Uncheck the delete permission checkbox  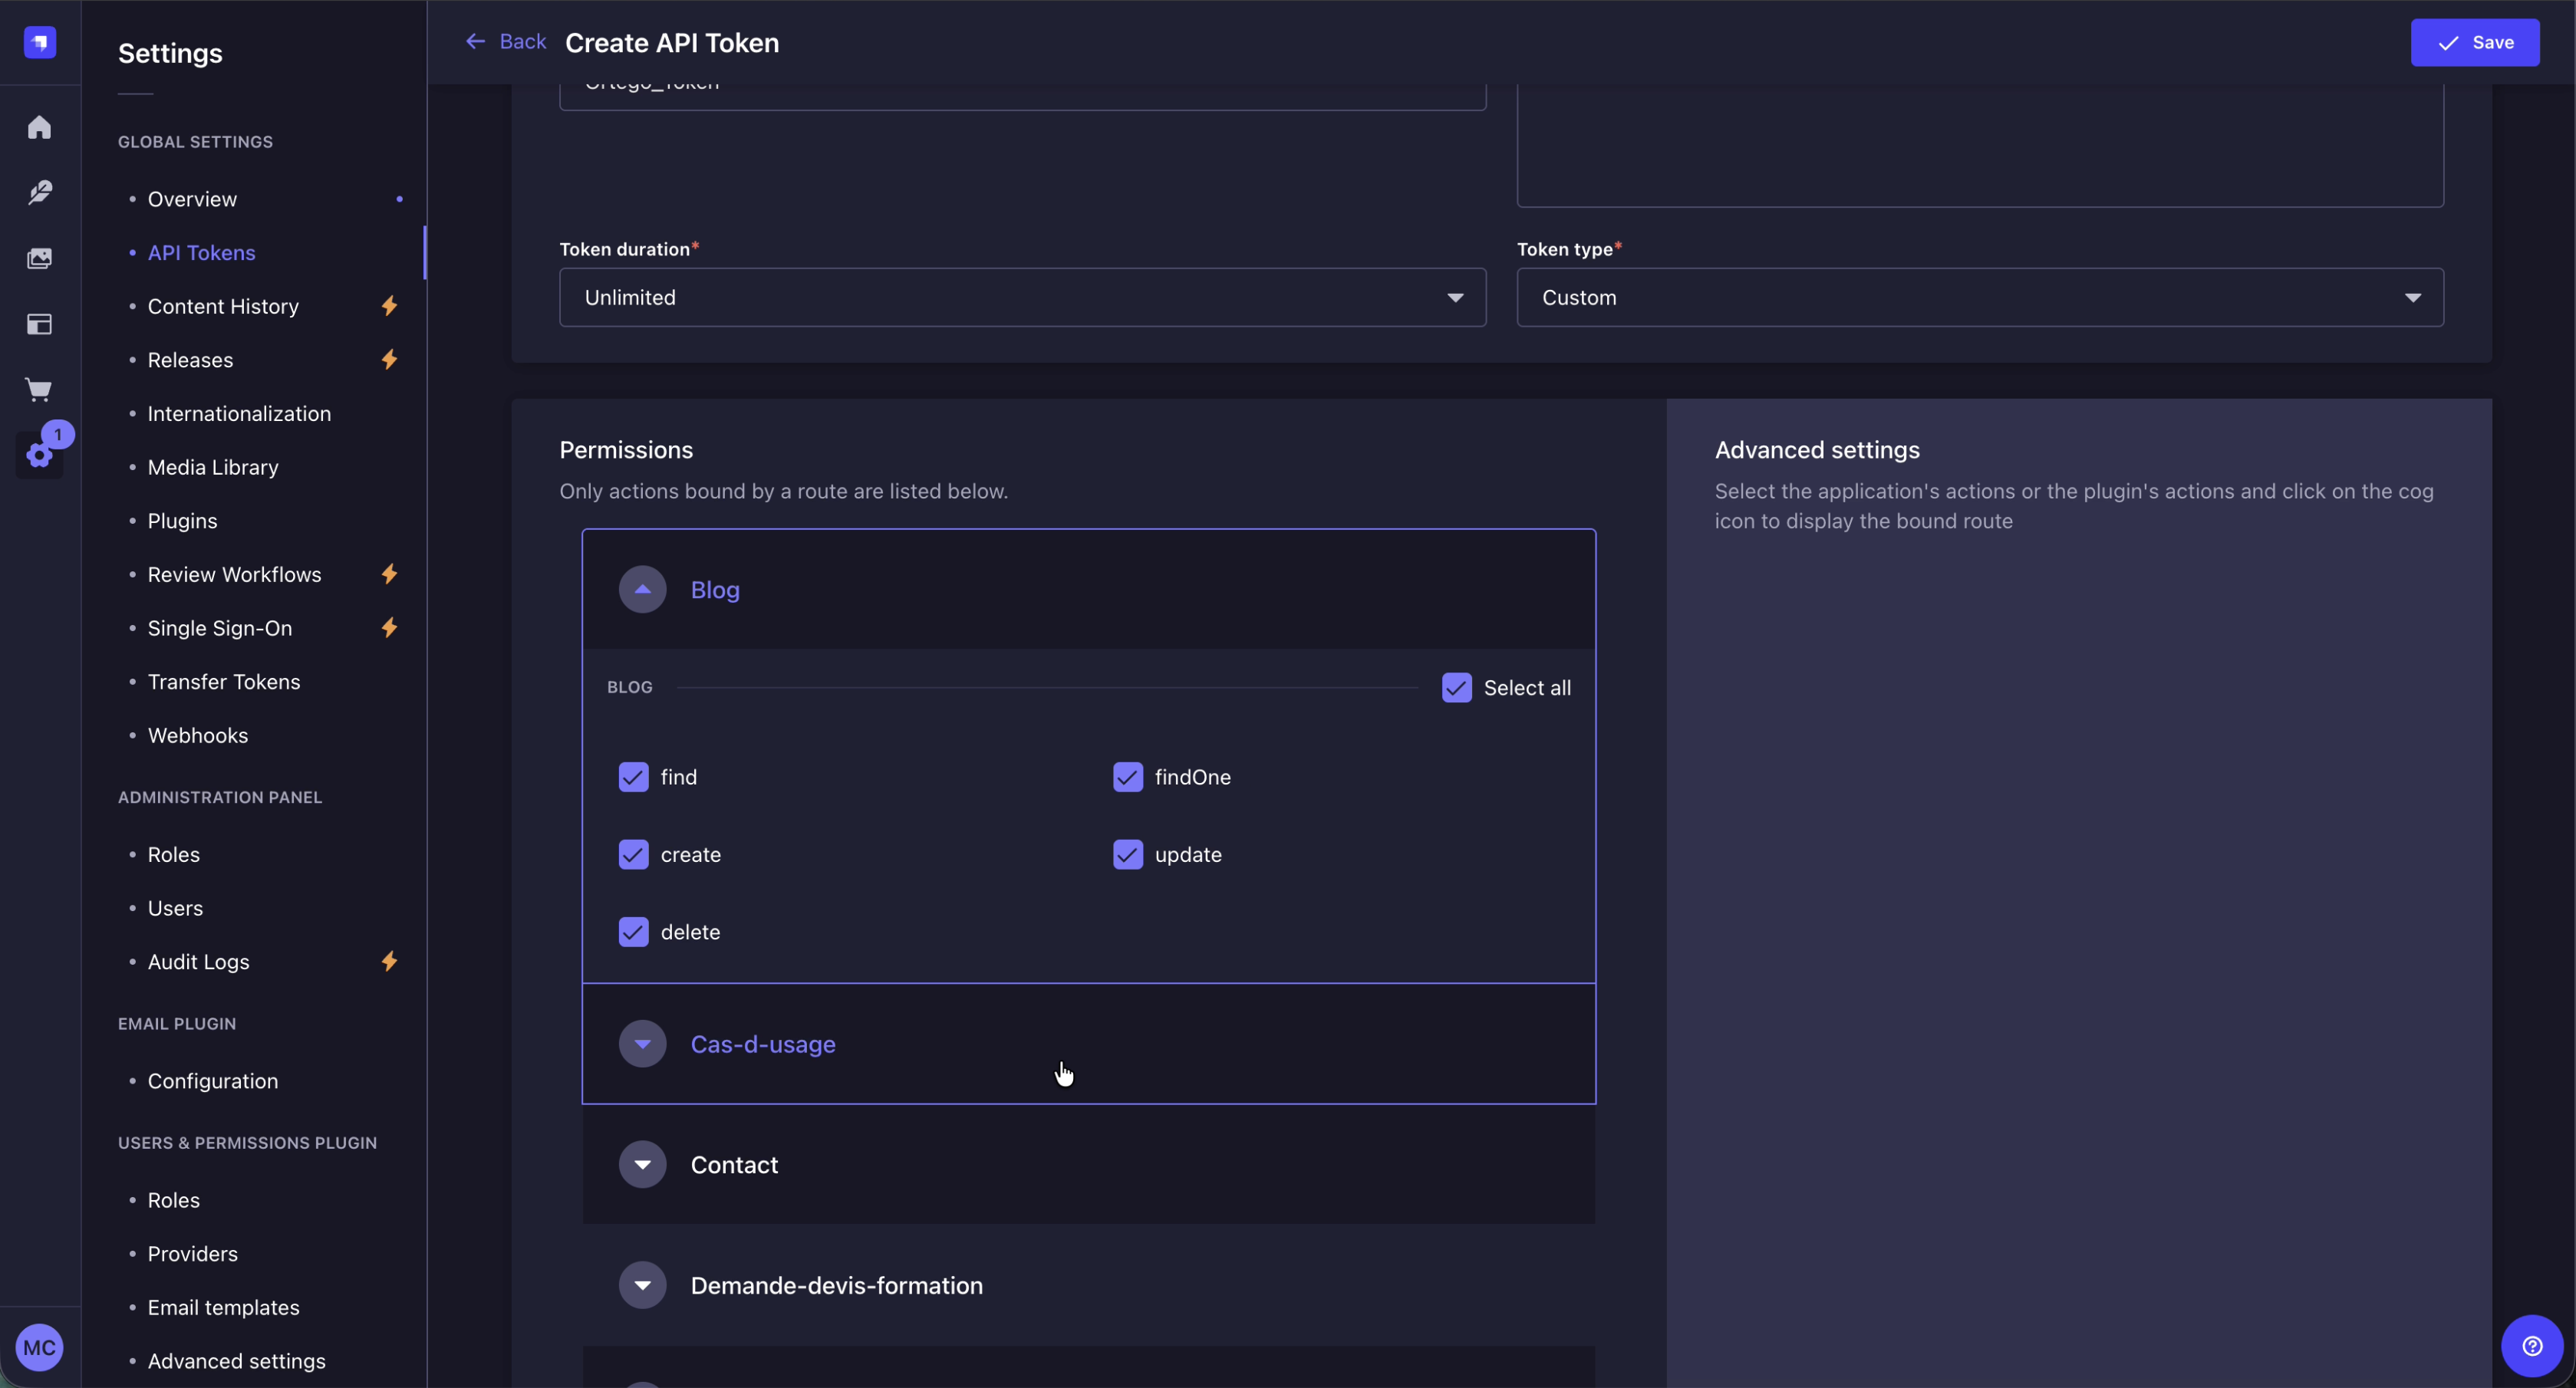click(633, 931)
